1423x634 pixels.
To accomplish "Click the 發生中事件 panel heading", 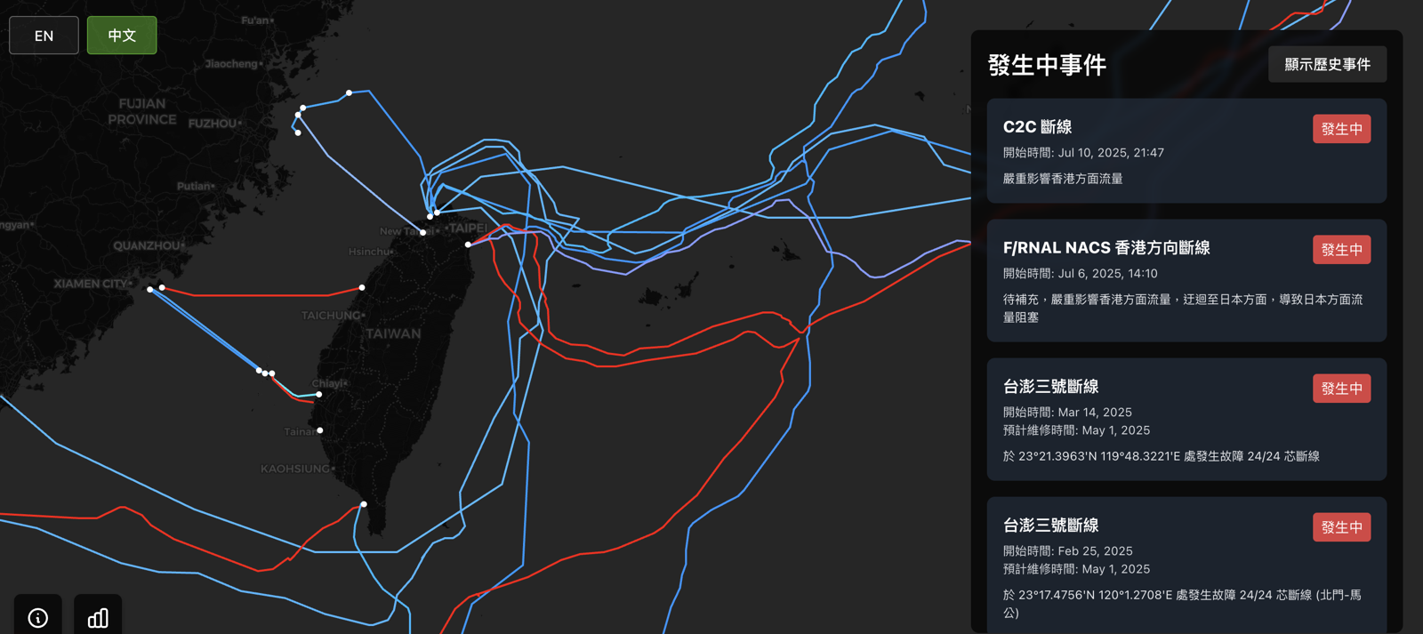I will coord(1047,65).
